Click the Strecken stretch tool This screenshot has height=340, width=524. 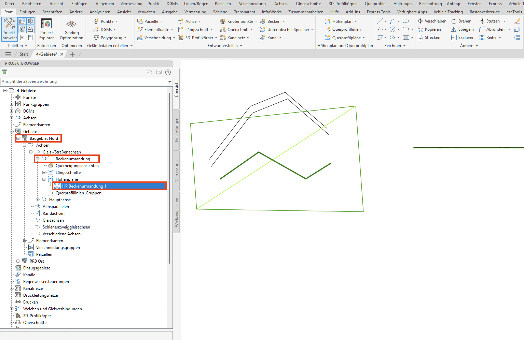tap(429, 38)
